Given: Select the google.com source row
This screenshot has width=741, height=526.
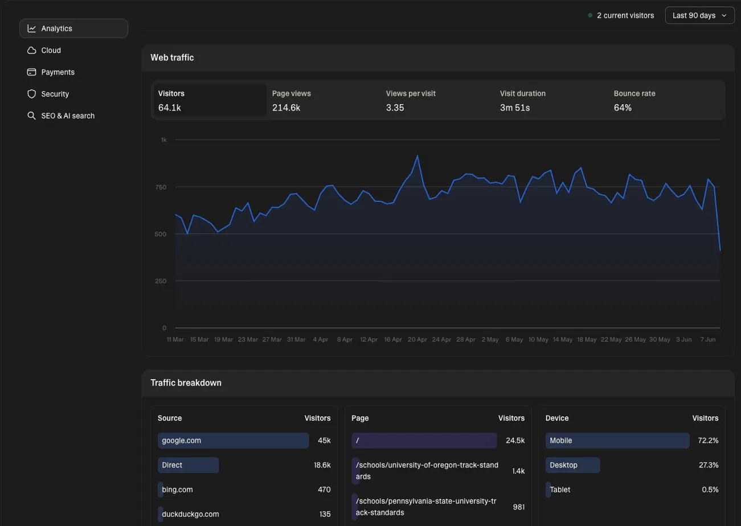Looking at the screenshot, I should (x=244, y=441).
